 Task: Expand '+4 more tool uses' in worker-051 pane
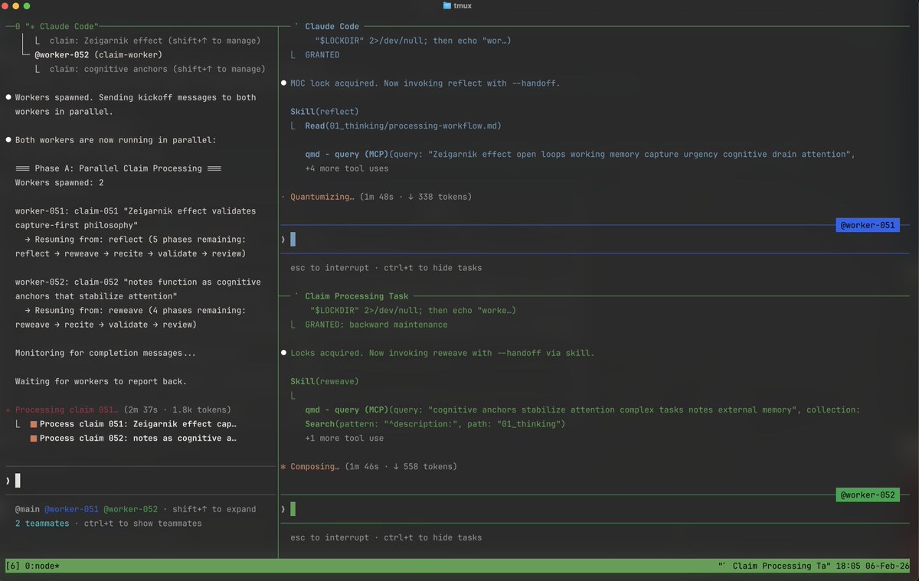(x=347, y=169)
